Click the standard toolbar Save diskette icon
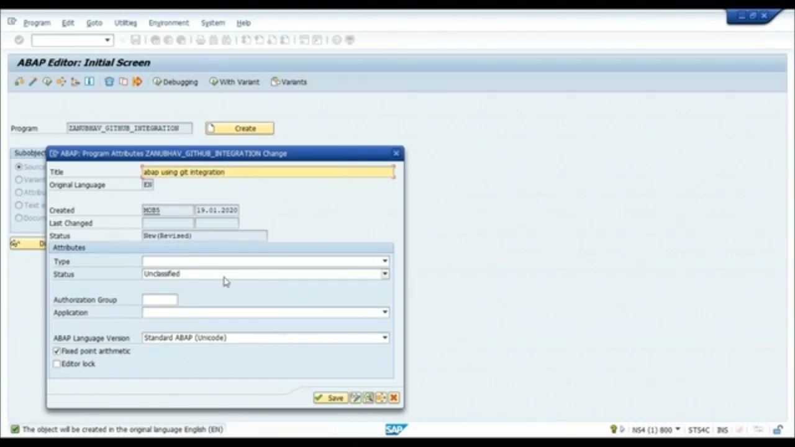This screenshot has width=795, height=447. pyautogui.click(x=135, y=40)
